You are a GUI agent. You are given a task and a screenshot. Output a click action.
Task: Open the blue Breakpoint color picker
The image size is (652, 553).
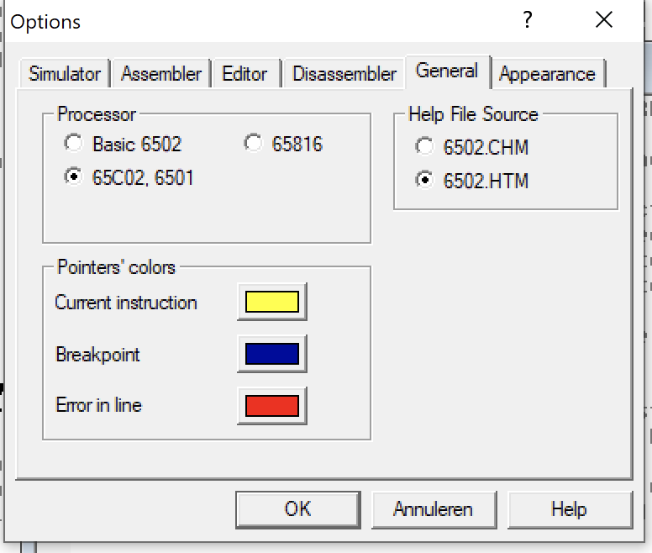click(x=271, y=354)
